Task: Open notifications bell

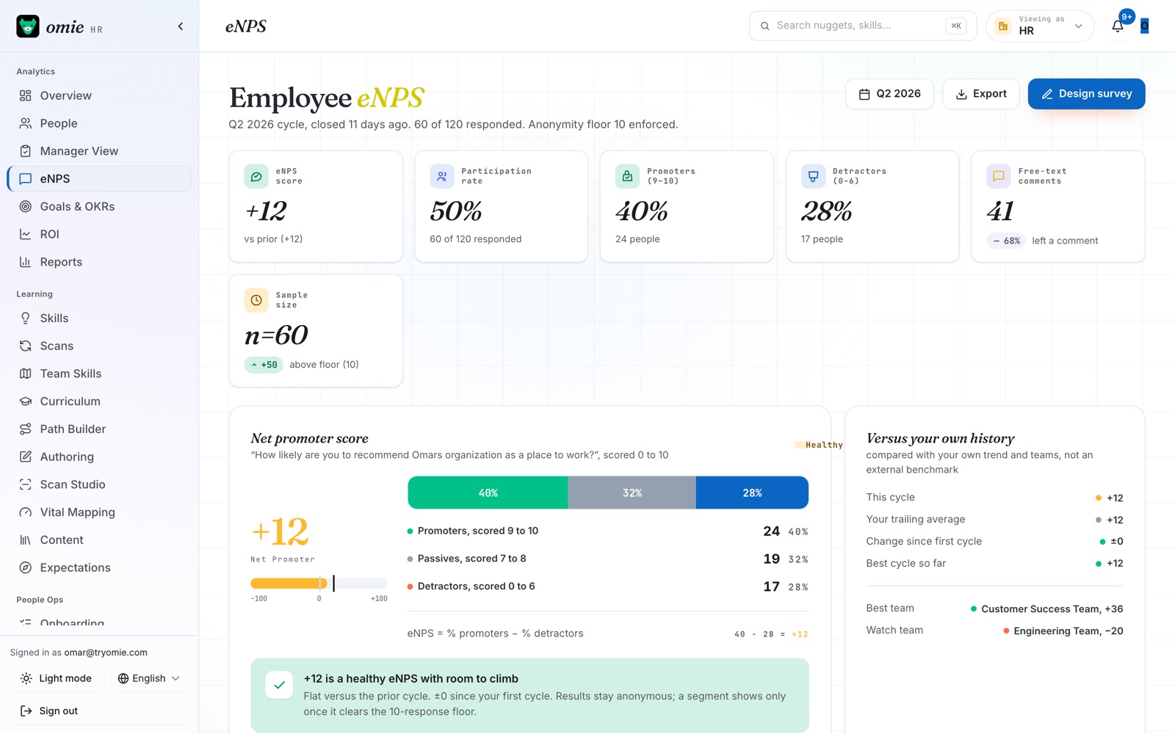Action: click(1118, 26)
